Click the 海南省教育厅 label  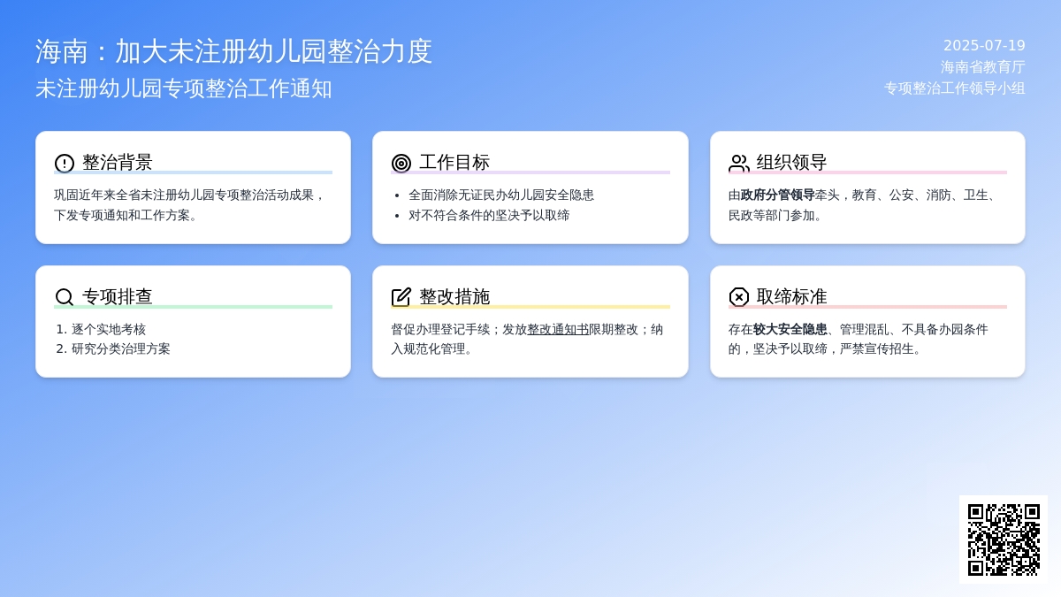983,66
